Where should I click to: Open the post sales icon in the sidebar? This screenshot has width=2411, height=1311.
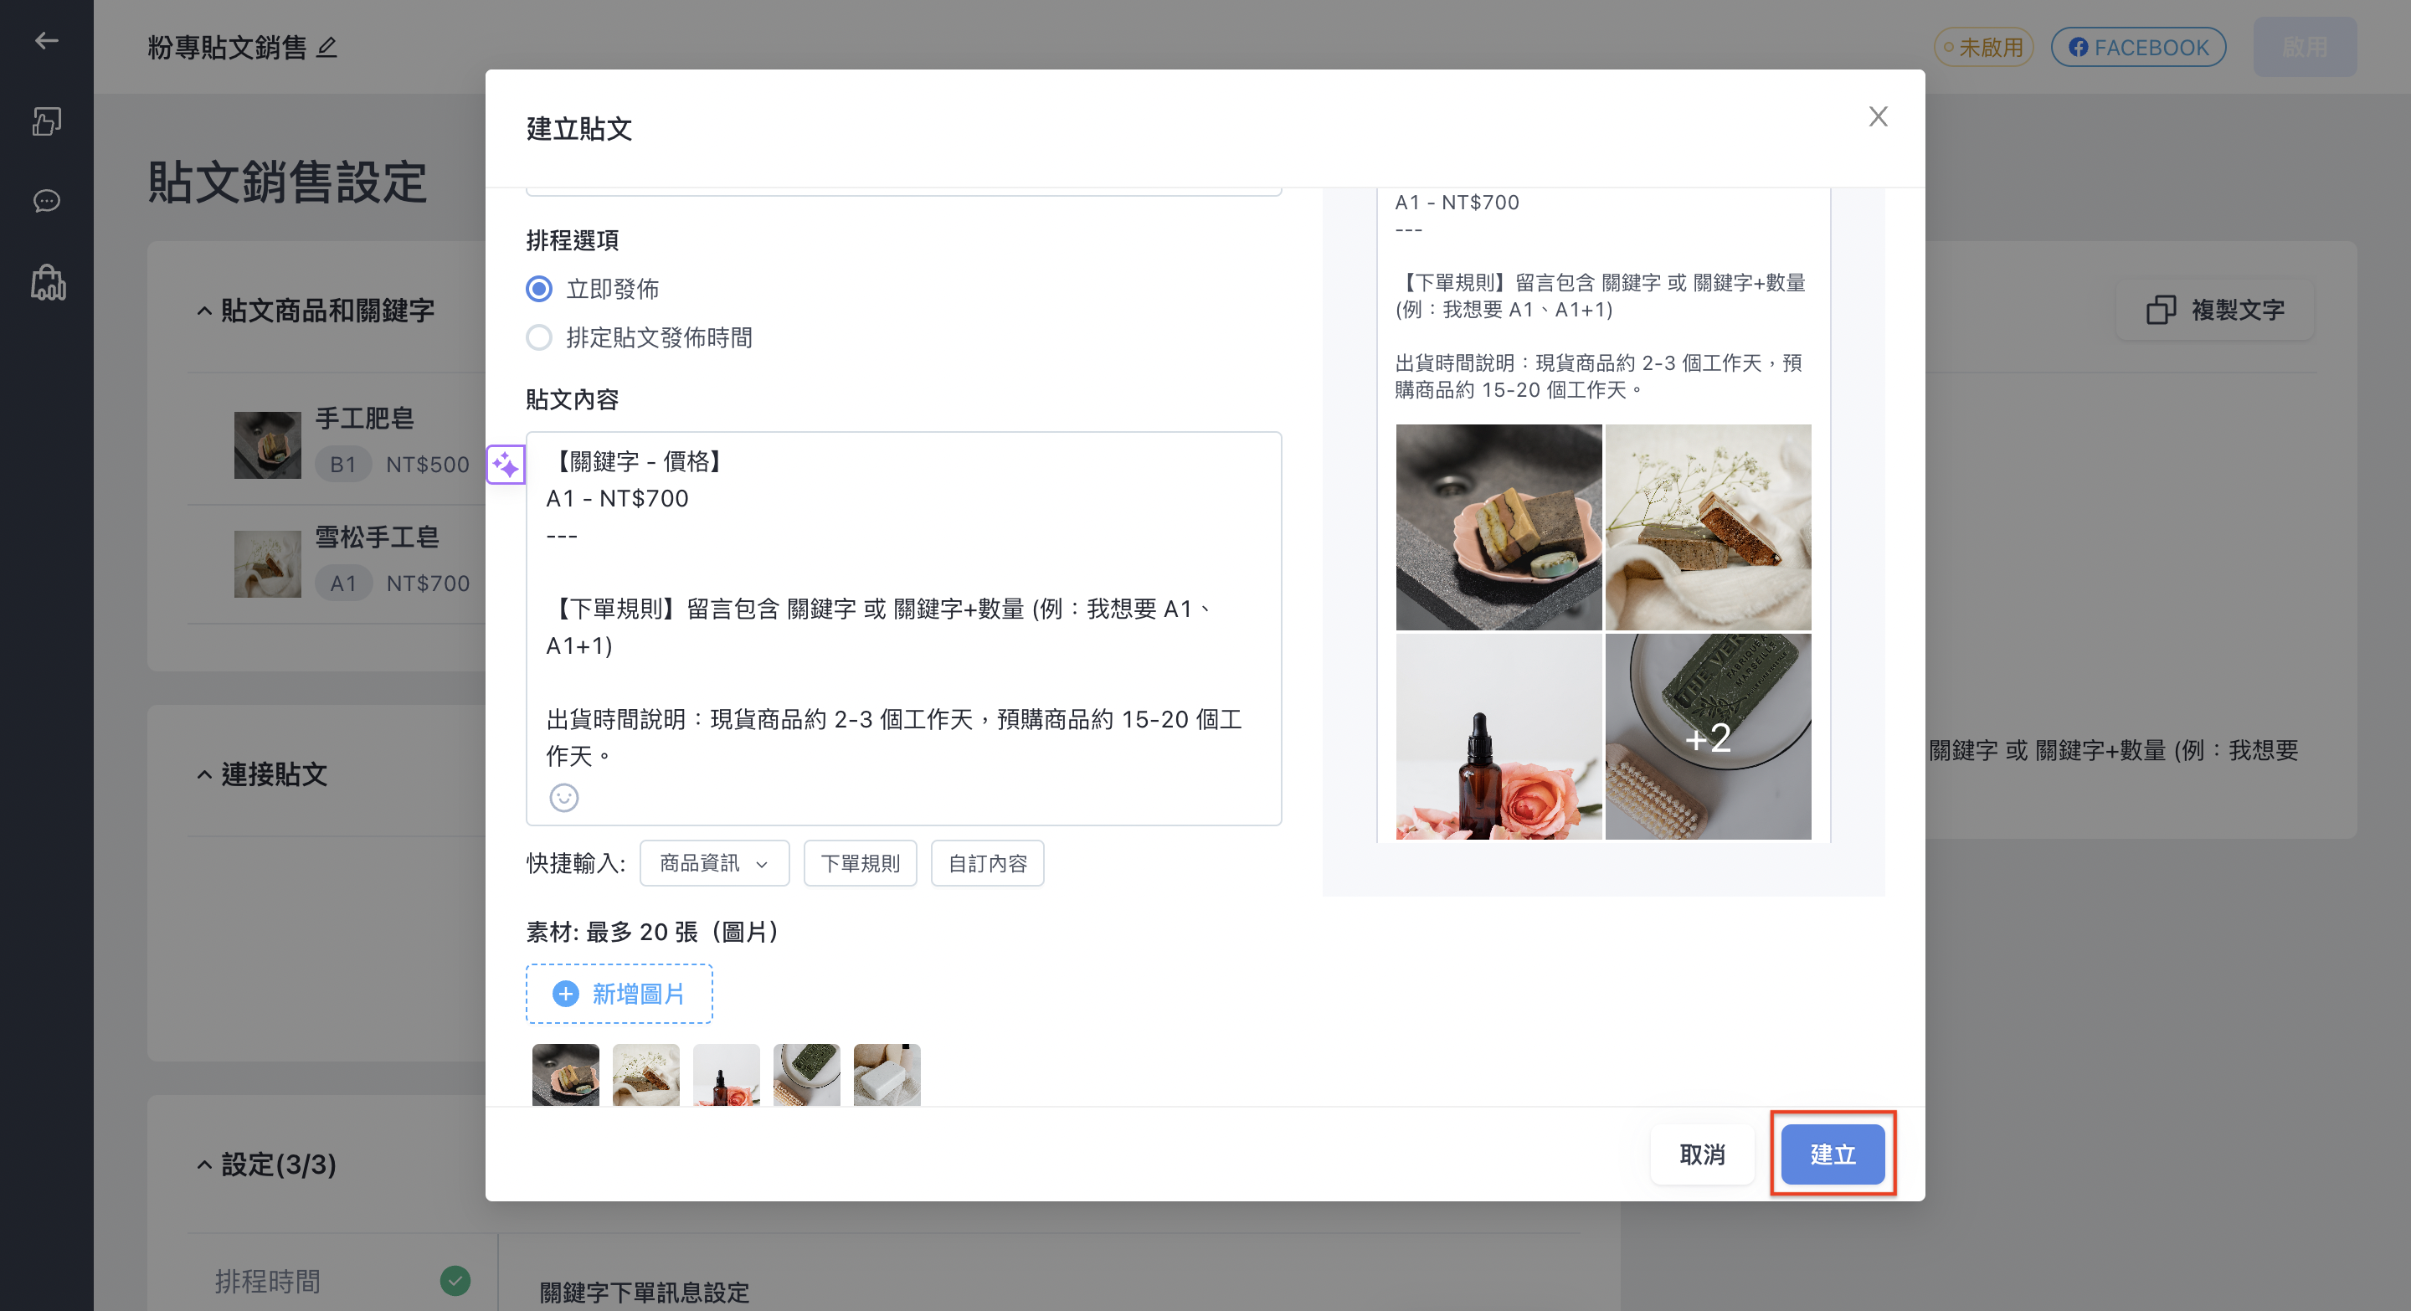coord(46,121)
